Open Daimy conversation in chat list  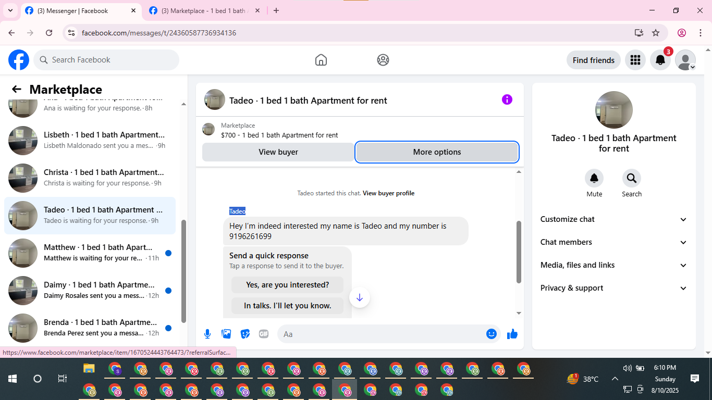90,290
